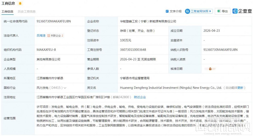
Task: Click 更新 beside the auto-translated English name
Action: pyautogui.click(x=240, y=88)
